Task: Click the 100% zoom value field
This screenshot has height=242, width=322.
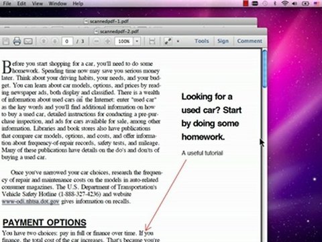Action: pyautogui.click(x=124, y=41)
